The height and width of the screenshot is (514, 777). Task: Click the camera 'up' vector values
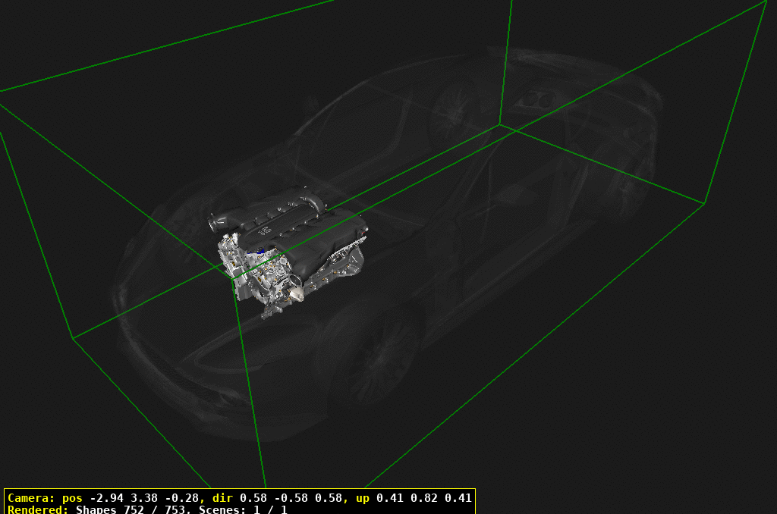413,498
